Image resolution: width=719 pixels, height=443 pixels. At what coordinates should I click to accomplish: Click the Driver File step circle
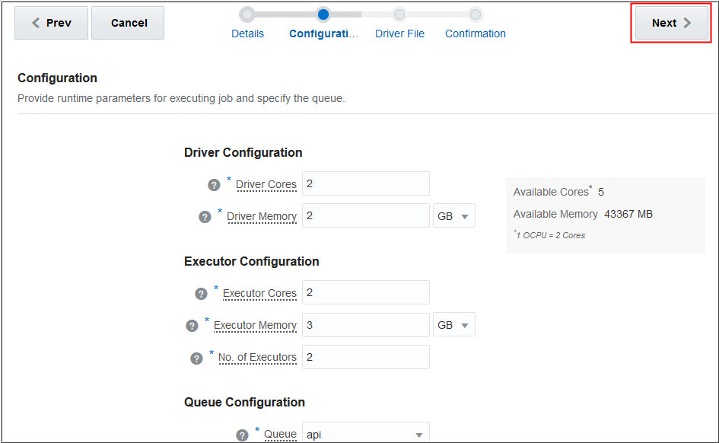tap(399, 14)
